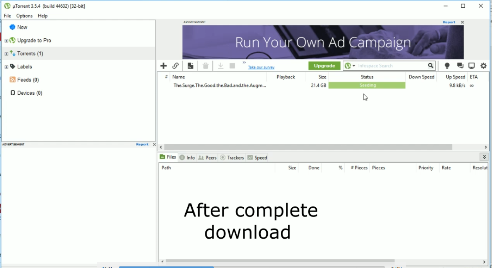Click the Infospace Search input field
The width and height of the screenshot is (492, 268).
(x=391, y=66)
